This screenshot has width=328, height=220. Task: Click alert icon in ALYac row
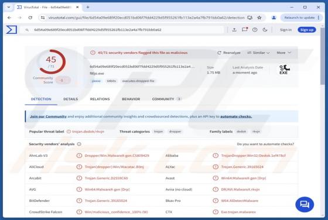216,167
